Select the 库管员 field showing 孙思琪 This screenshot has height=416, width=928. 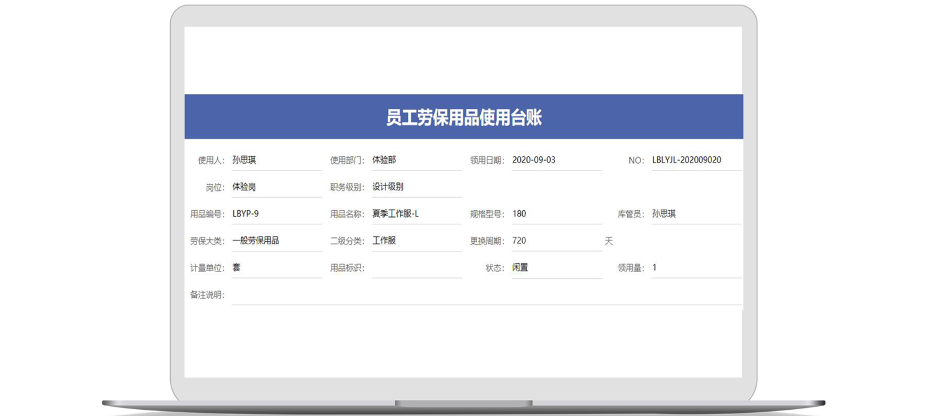(x=696, y=214)
